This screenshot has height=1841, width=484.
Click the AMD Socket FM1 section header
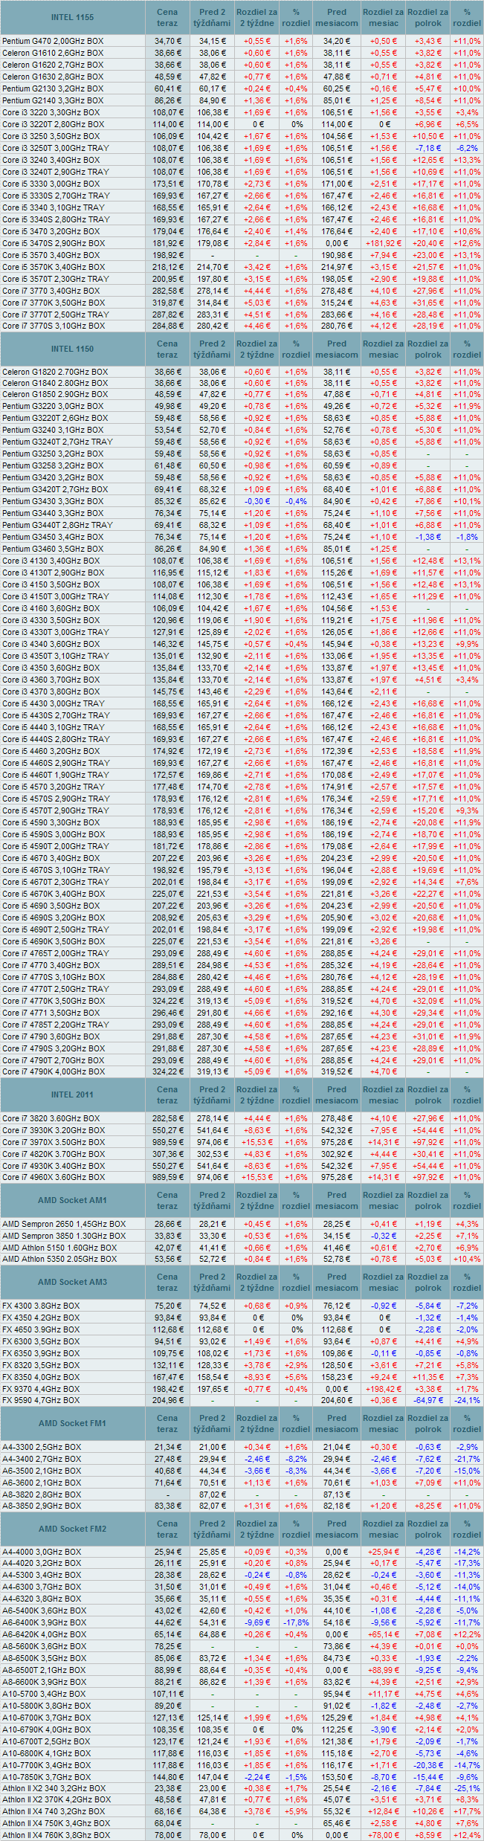73,1423
